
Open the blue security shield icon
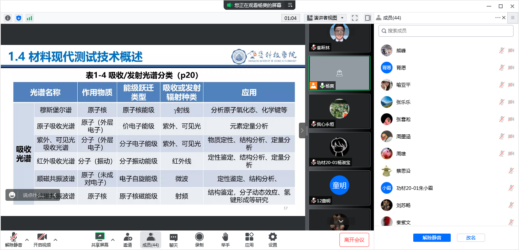click(x=19, y=18)
